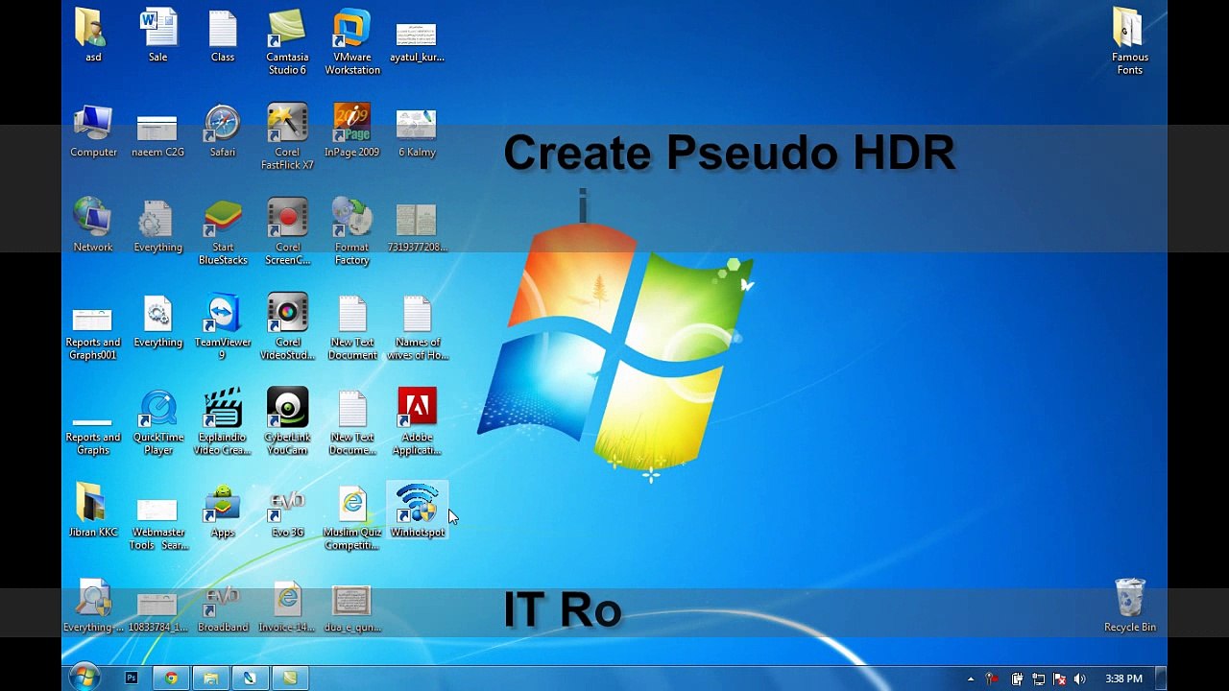Select the ayatul_kur... image file
Image resolution: width=1229 pixels, height=691 pixels.
(x=417, y=40)
